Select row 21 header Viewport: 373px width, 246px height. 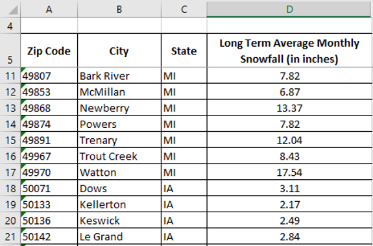(x=10, y=236)
